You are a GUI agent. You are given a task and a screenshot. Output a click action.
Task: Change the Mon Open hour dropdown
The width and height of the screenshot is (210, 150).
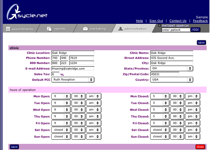pos(62,96)
